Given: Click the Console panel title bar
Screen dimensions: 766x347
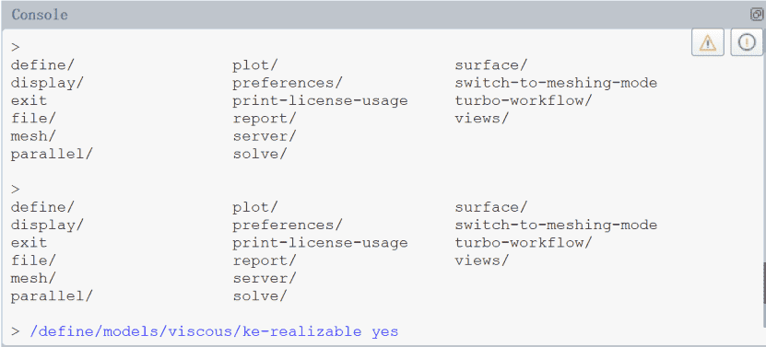Looking at the screenshot, I should pyautogui.click(x=376, y=15).
